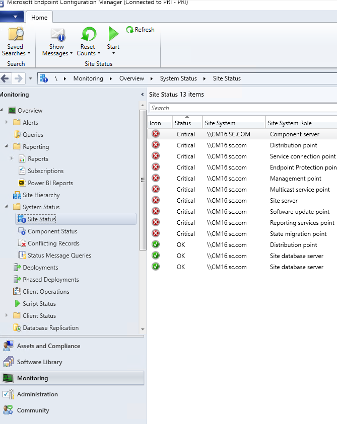Open dropdown arrow after Overview breadcrumb
337x424 pixels.
coord(152,78)
